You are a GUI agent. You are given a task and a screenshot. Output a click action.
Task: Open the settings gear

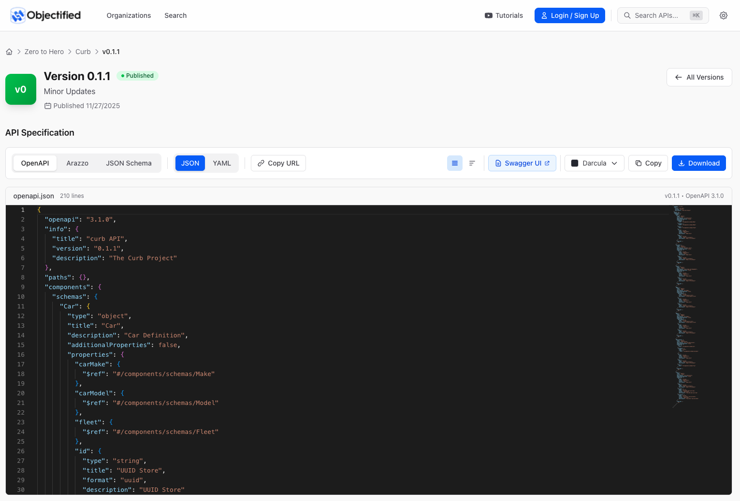[x=723, y=15]
